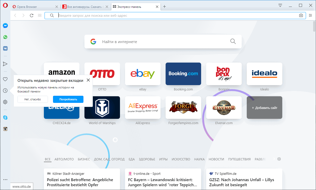Click Нет, спасибо button
Viewport: 316px width, 190px height.
click(x=33, y=99)
